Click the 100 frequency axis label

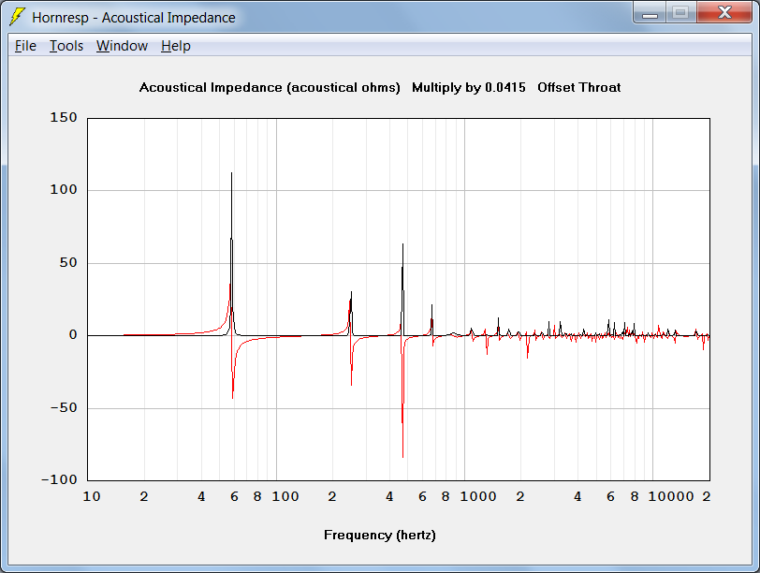click(x=285, y=496)
